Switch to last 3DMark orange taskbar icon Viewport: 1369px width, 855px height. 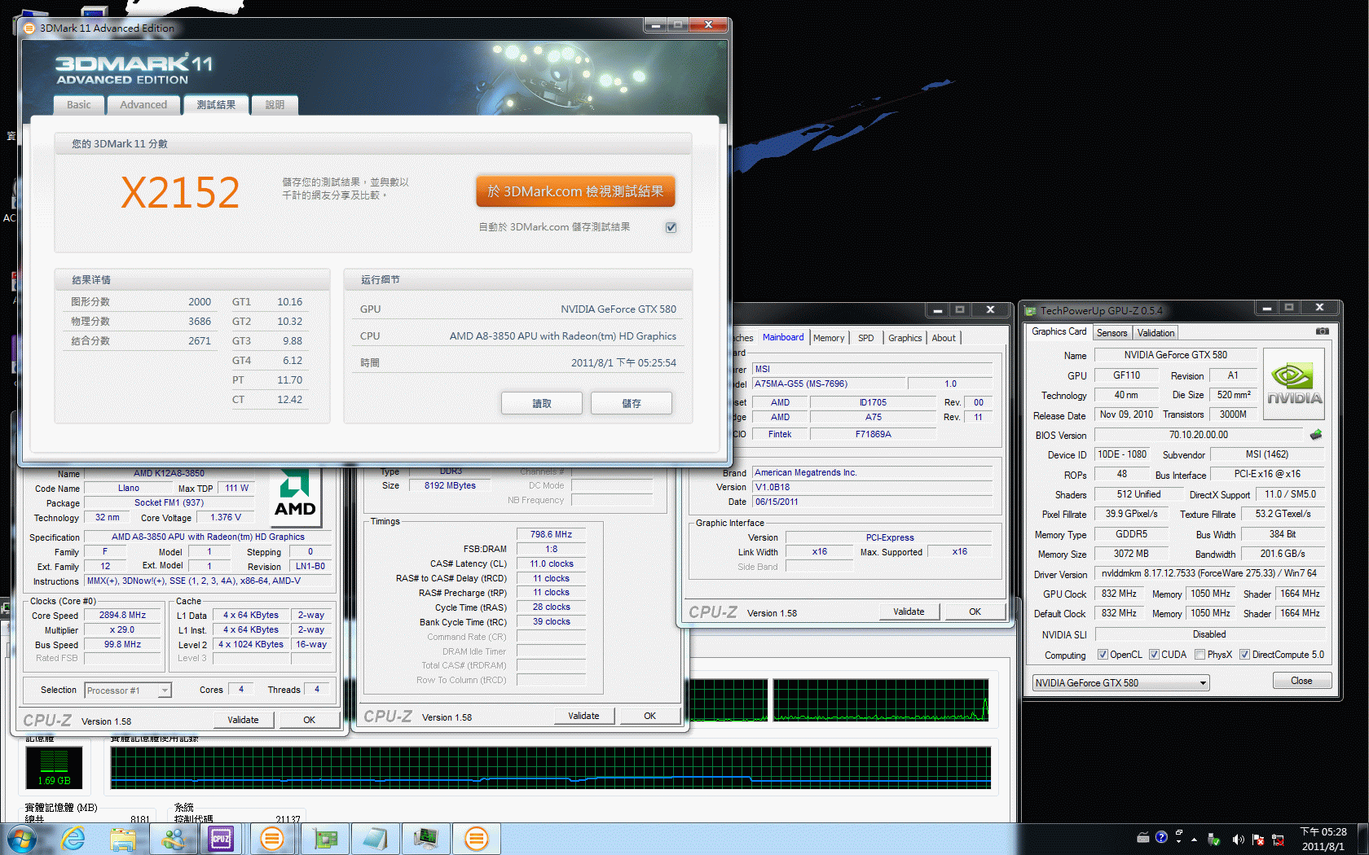click(x=477, y=839)
